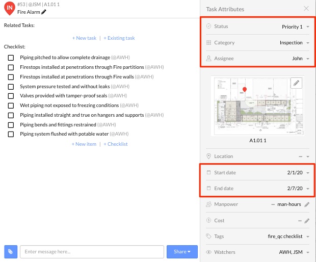
Task: Click the '+ Existing task' link
Action: coord(119,38)
